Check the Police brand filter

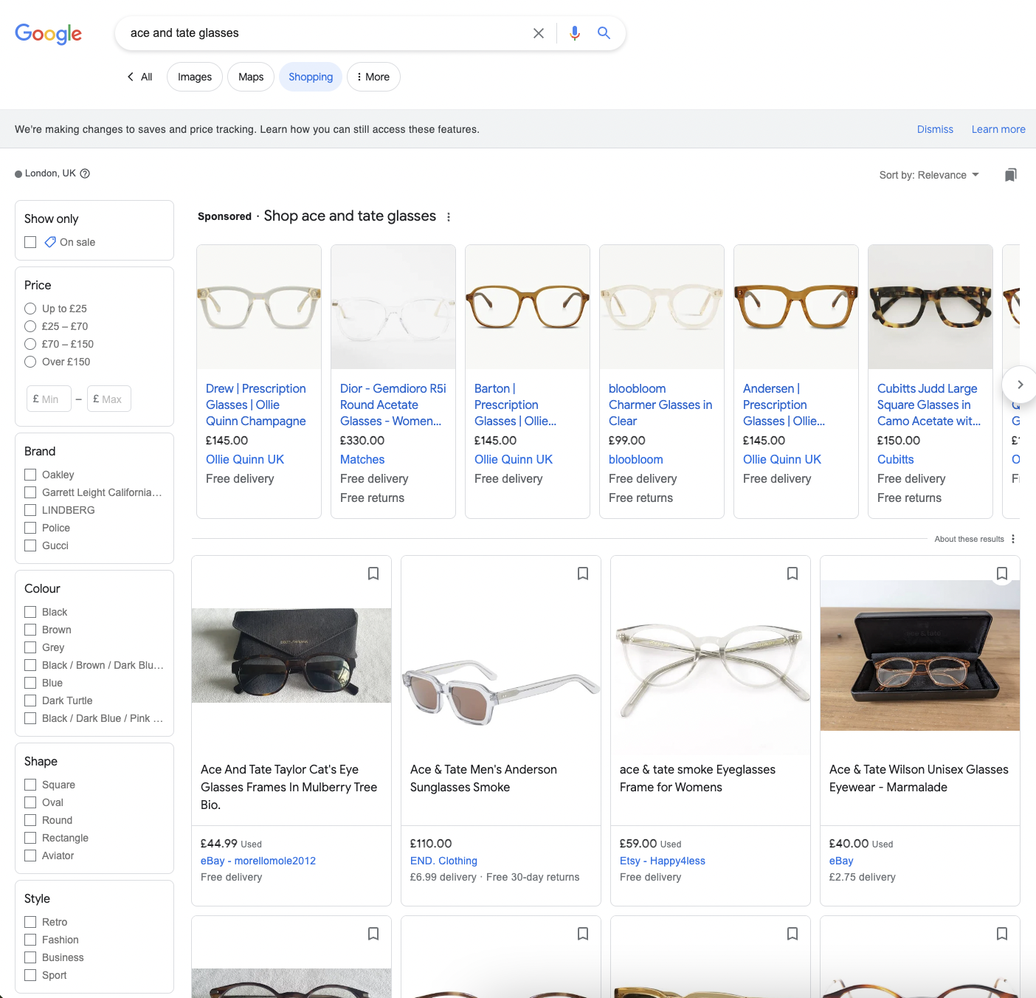[30, 528]
